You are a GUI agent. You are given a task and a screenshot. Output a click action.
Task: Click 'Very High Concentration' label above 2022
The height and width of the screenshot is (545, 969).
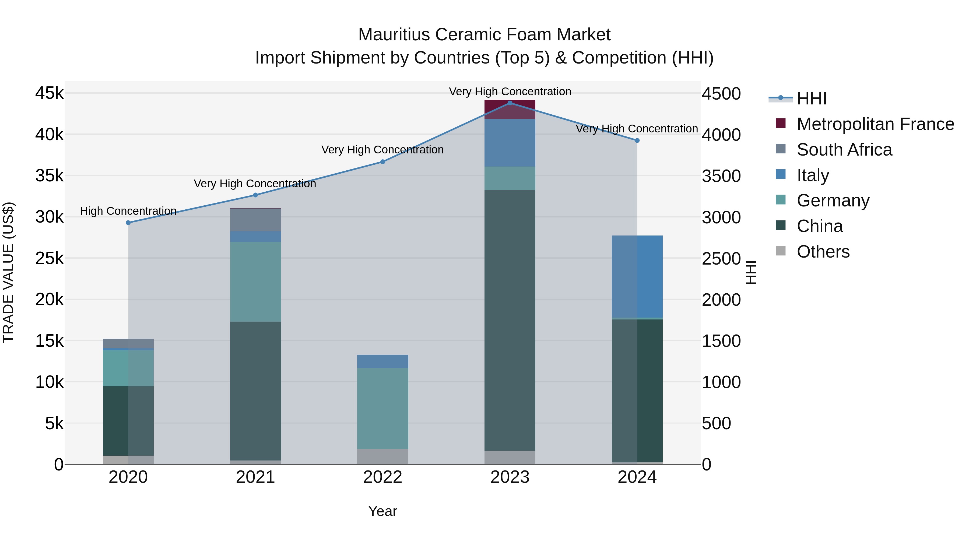click(x=382, y=150)
